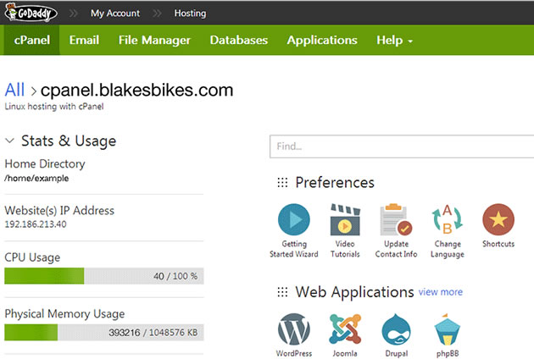Click the Web Applications heading
This screenshot has height=359, width=534.
point(354,292)
